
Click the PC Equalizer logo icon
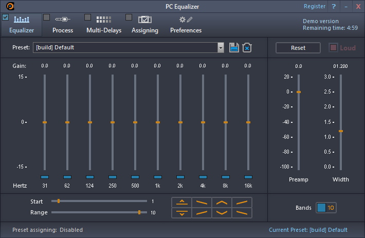tap(10, 6)
